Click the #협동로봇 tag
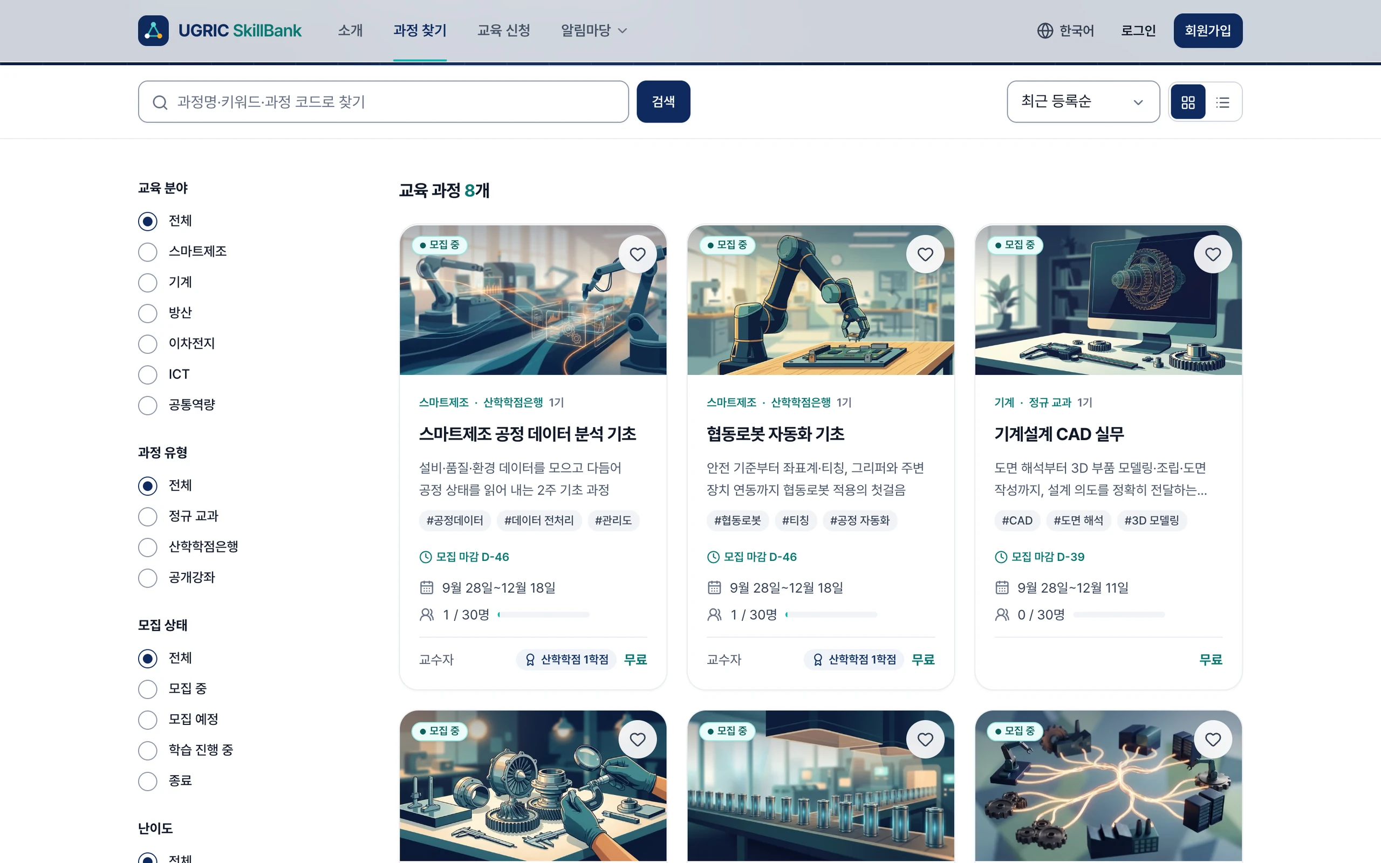Viewport: 1381px width, 863px height. 737,520
